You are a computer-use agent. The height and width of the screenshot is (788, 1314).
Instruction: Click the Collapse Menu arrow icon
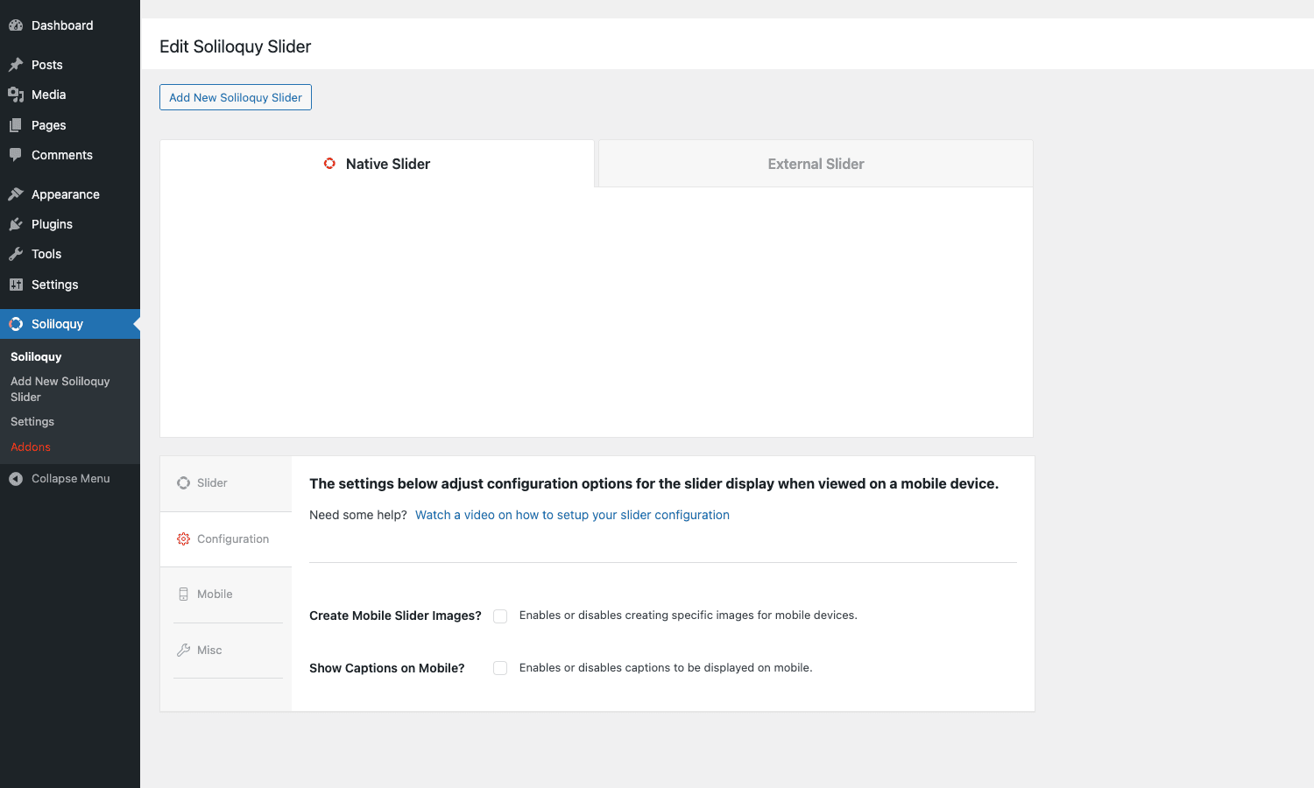coord(16,479)
